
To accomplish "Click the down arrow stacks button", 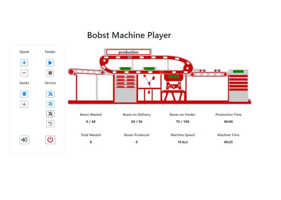I will tap(24, 104).
